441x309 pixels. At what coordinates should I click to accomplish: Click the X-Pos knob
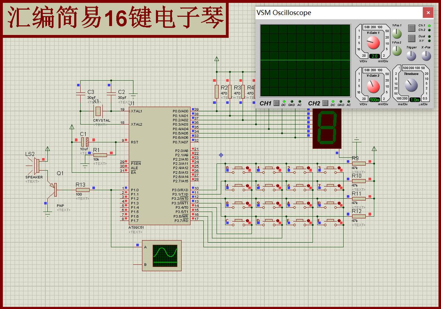(426, 56)
